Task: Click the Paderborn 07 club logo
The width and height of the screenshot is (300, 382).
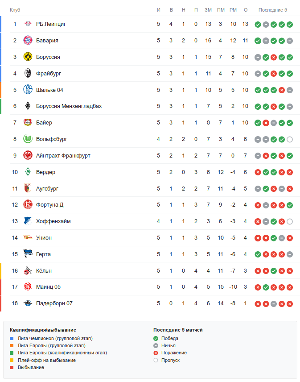Action: (28, 303)
